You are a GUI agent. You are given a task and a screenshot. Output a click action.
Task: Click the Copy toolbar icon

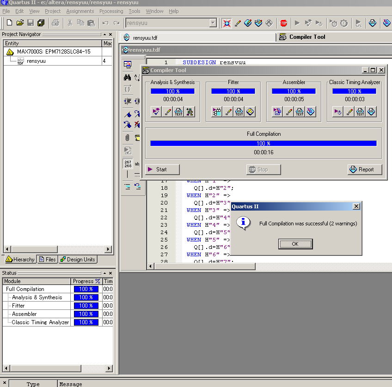tap(80, 23)
